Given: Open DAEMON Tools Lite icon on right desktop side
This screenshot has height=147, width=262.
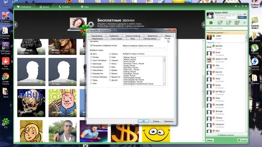Looking at the screenshot, I should pos(255,64).
